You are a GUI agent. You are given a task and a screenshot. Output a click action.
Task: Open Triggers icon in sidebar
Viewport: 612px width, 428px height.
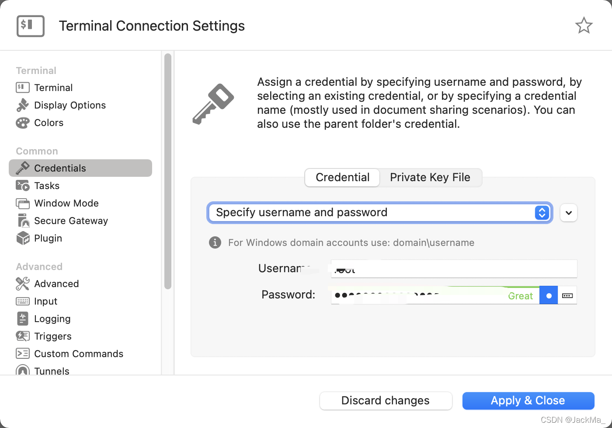22,336
